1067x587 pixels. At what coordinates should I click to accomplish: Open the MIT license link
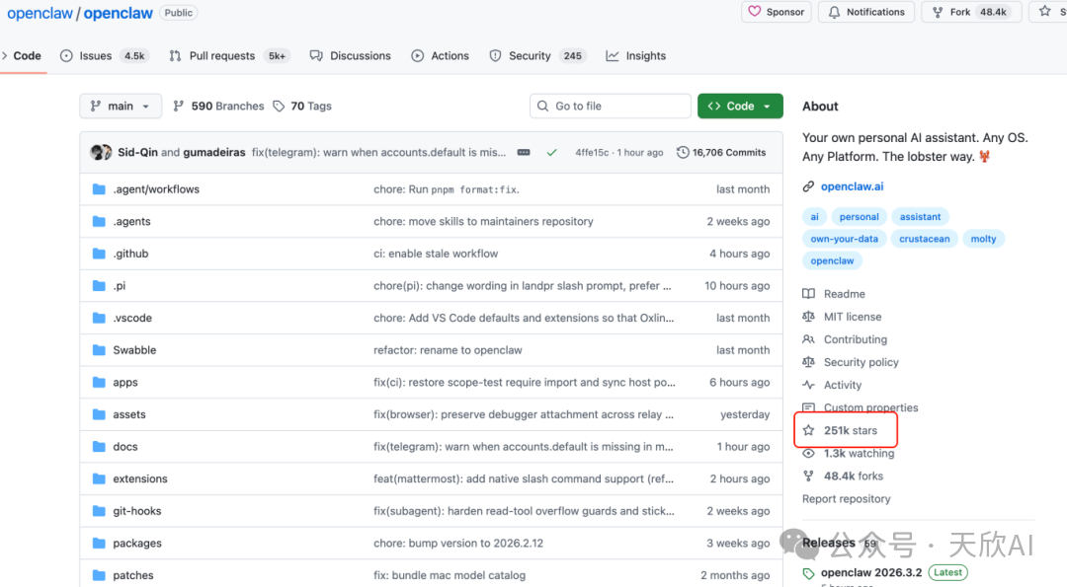(852, 317)
